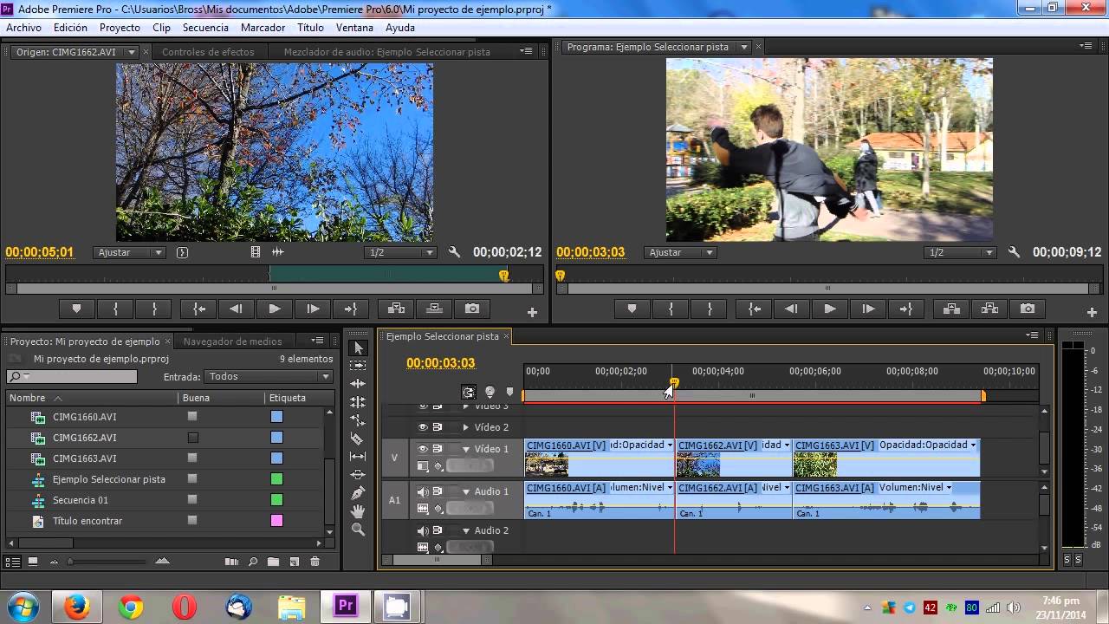This screenshot has height=624, width=1109.
Task: Step forward one frame in Source monitor
Action: click(313, 309)
